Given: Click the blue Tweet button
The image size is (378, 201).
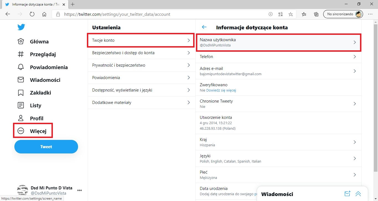Looking at the screenshot, I should pos(46,147).
